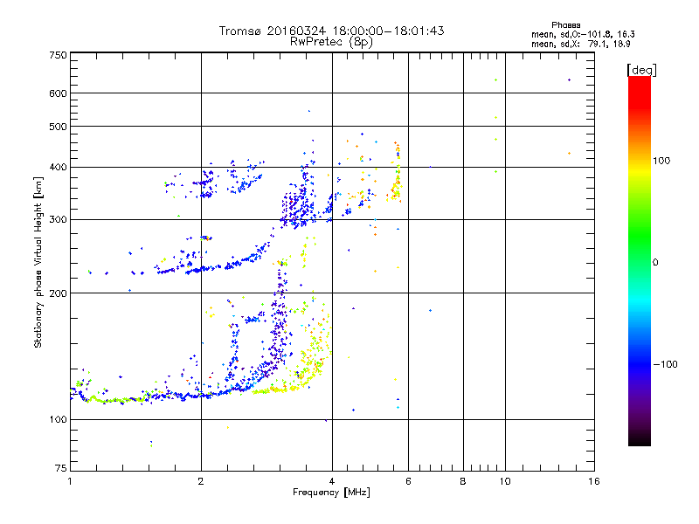This screenshot has height=524, width=699.
Task: Click the x-axis tick label '16'
Action: tap(594, 481)
